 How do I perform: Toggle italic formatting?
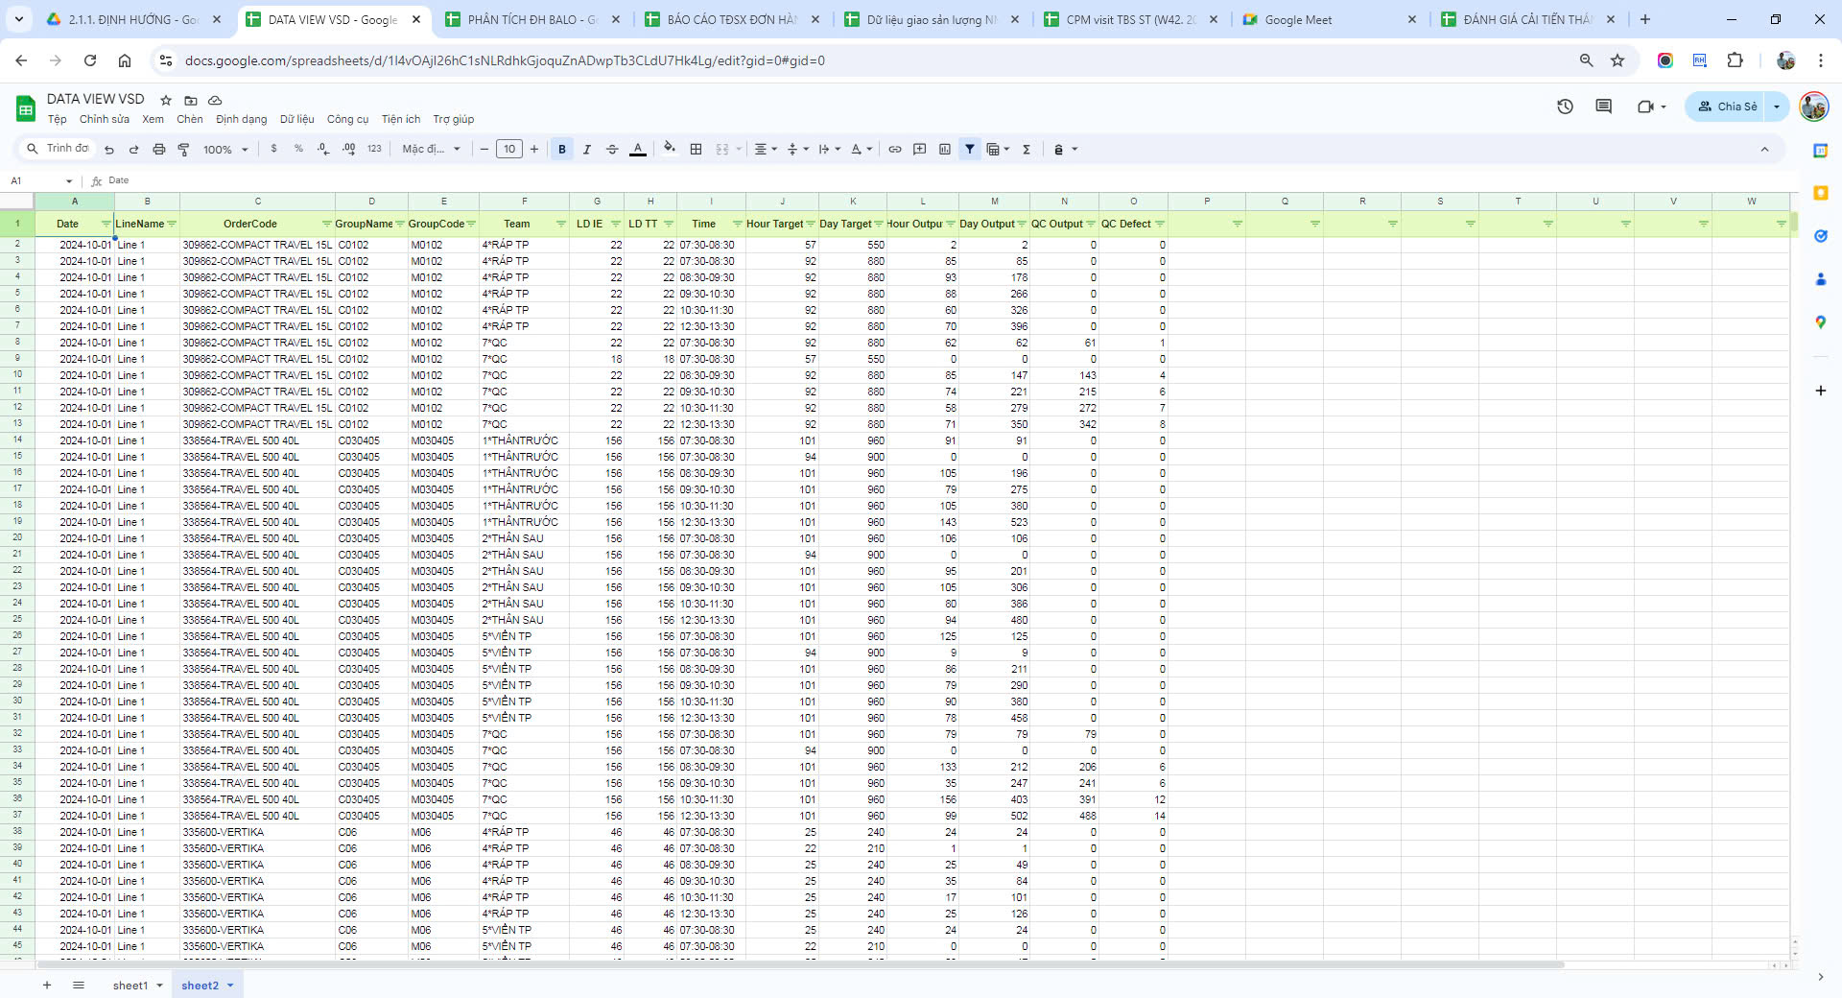pyautogui.click(x=587, y=150)
